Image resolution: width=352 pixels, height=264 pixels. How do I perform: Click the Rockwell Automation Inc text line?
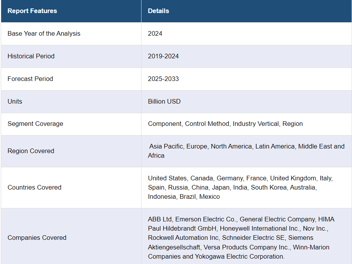[x=184, y=238]
